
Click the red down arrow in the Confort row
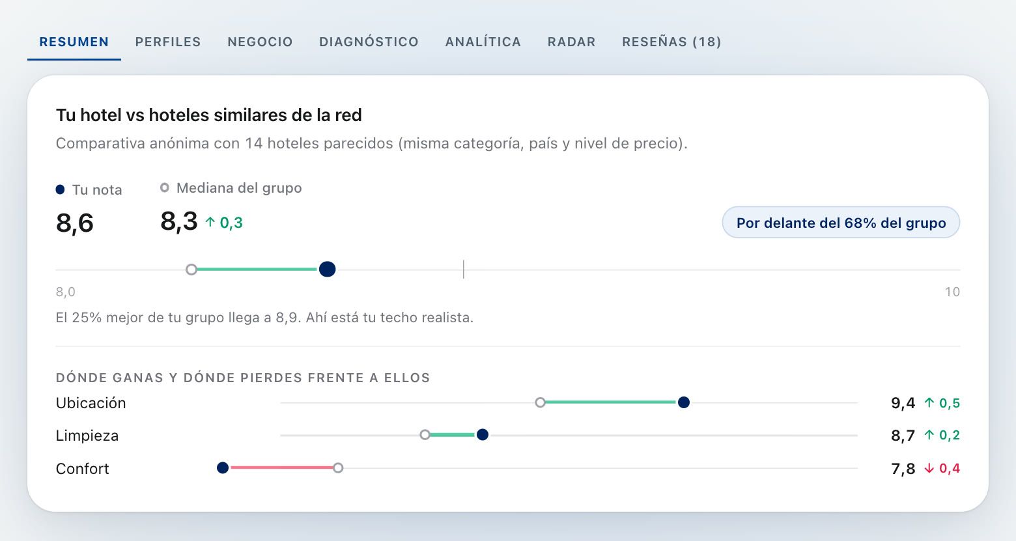click(x=929, y=468)
